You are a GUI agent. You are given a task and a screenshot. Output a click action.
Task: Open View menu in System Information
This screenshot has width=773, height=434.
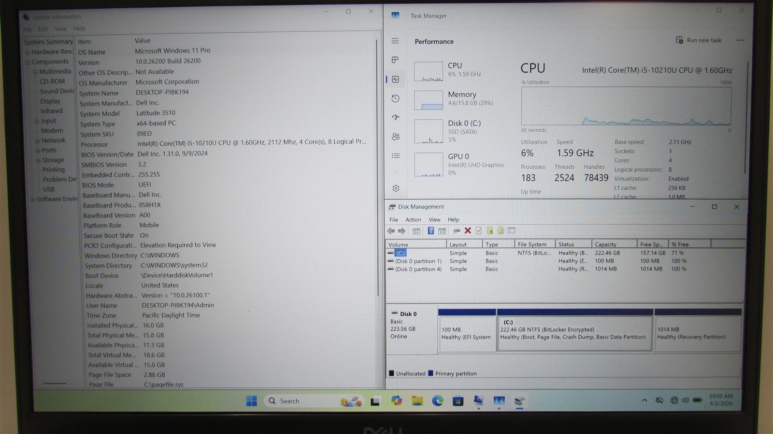60,29
